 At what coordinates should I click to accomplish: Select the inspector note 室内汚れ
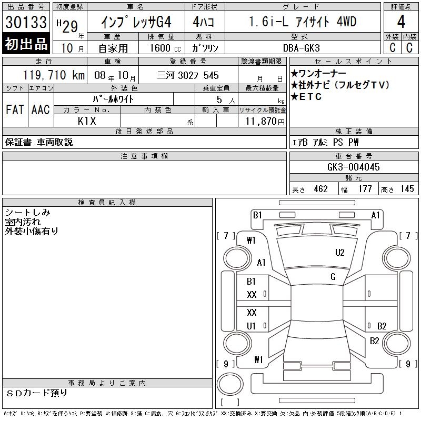23,222
